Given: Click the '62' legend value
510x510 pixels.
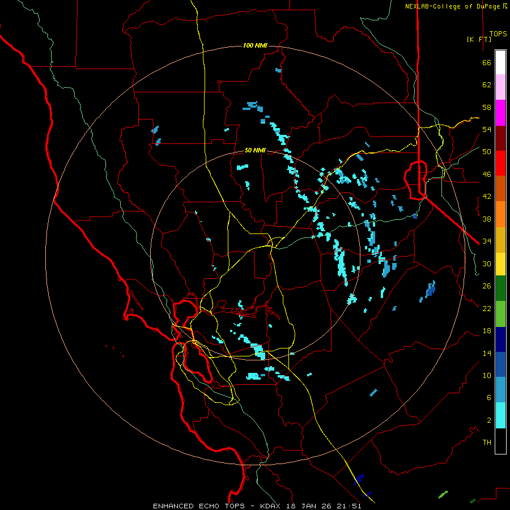Looking at the screenshot, I should (x=487, y=85).
